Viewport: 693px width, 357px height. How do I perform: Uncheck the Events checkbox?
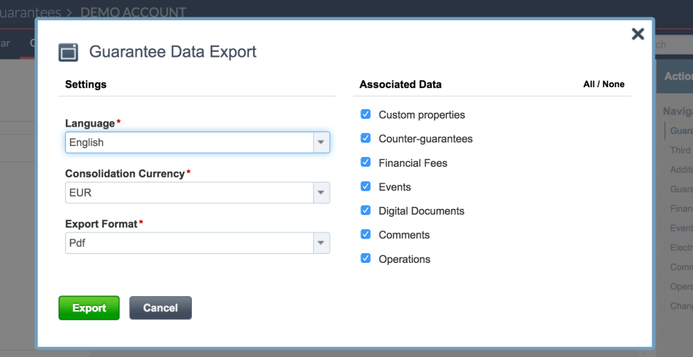365,186
